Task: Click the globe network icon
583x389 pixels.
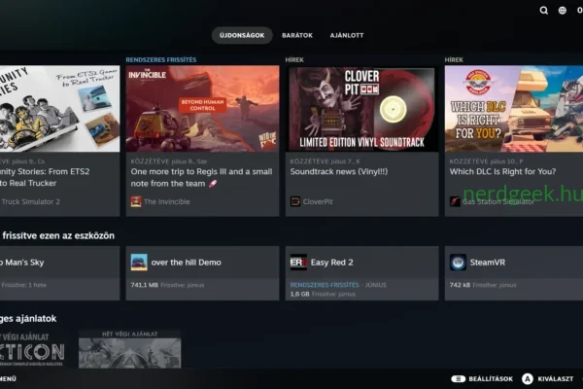Action: point(563,11)
